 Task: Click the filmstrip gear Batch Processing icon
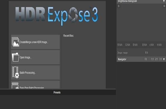(15, 72)
